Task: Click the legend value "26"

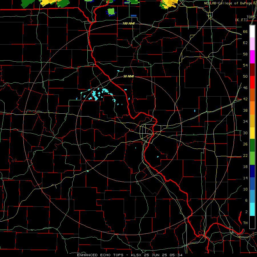Action: (x=245, y=144)
